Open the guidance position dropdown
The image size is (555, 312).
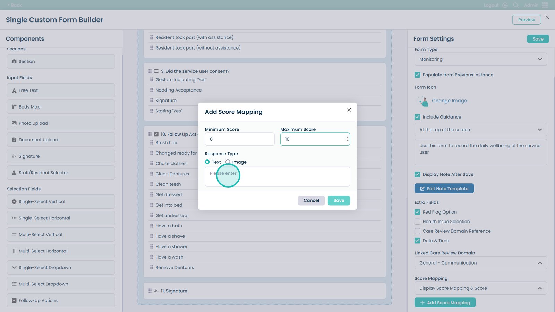[x=481, y=130]
